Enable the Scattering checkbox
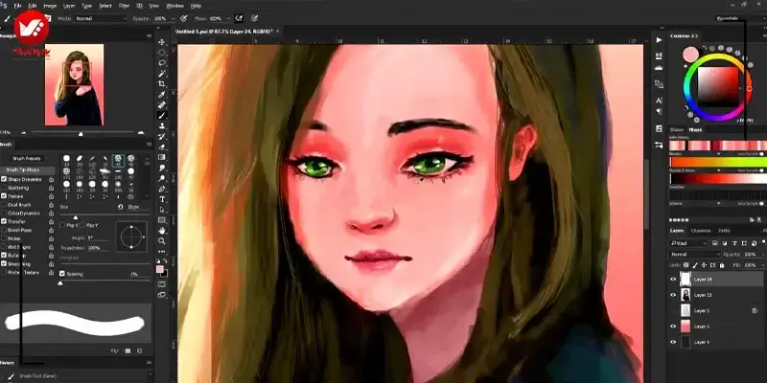This screenshot has width=767, height=383. click(4, 188)
